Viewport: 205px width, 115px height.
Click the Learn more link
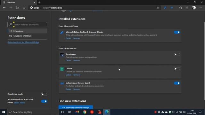click(19, 103)
